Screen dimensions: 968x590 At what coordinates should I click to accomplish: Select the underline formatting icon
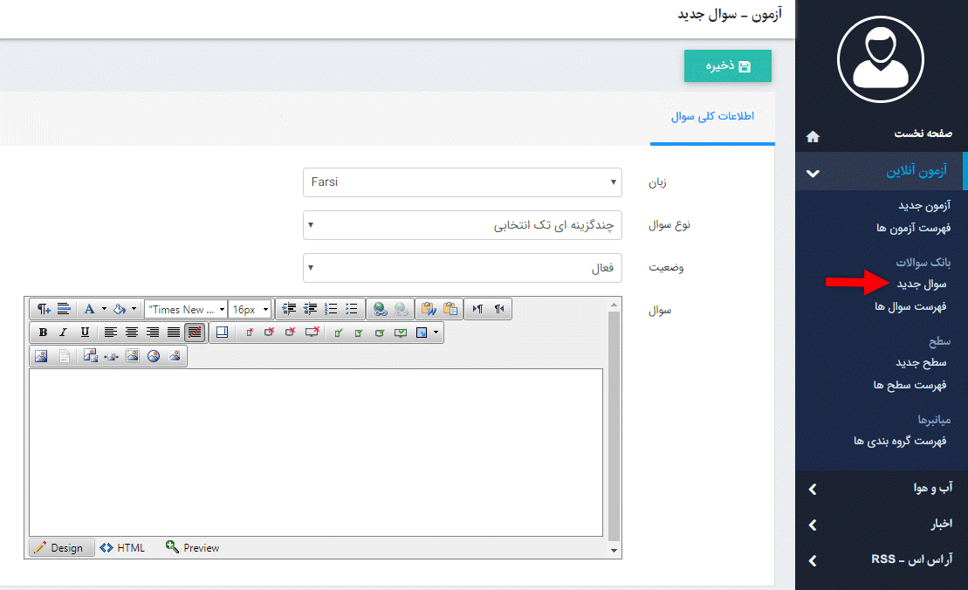pos(84,333)
